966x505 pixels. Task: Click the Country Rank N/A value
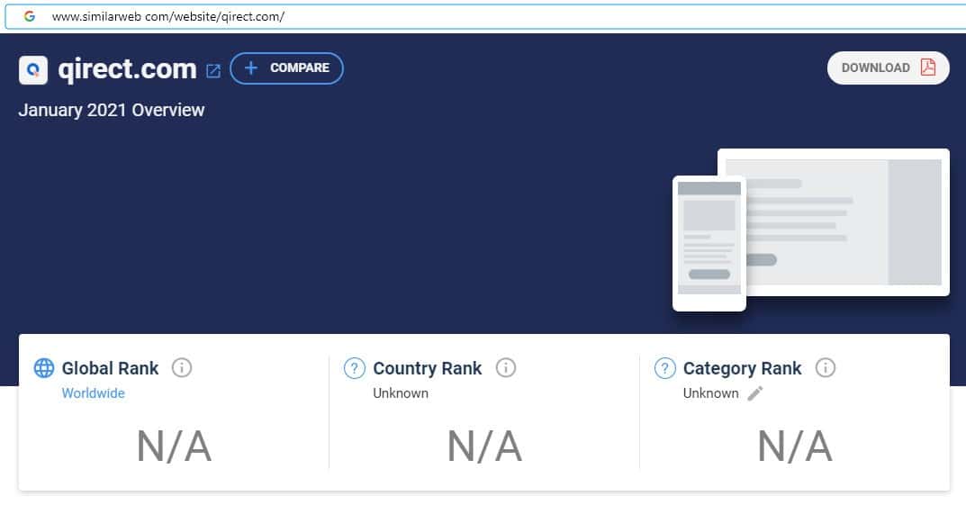point(485,446)
